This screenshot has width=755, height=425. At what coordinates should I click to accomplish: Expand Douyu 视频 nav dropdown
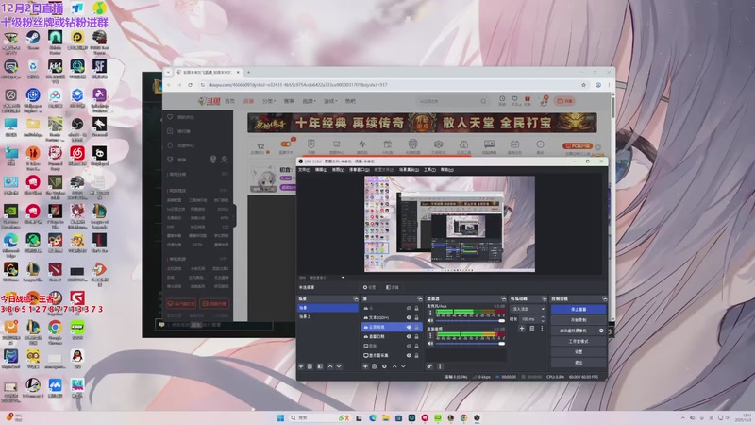[x=310, y=101]
